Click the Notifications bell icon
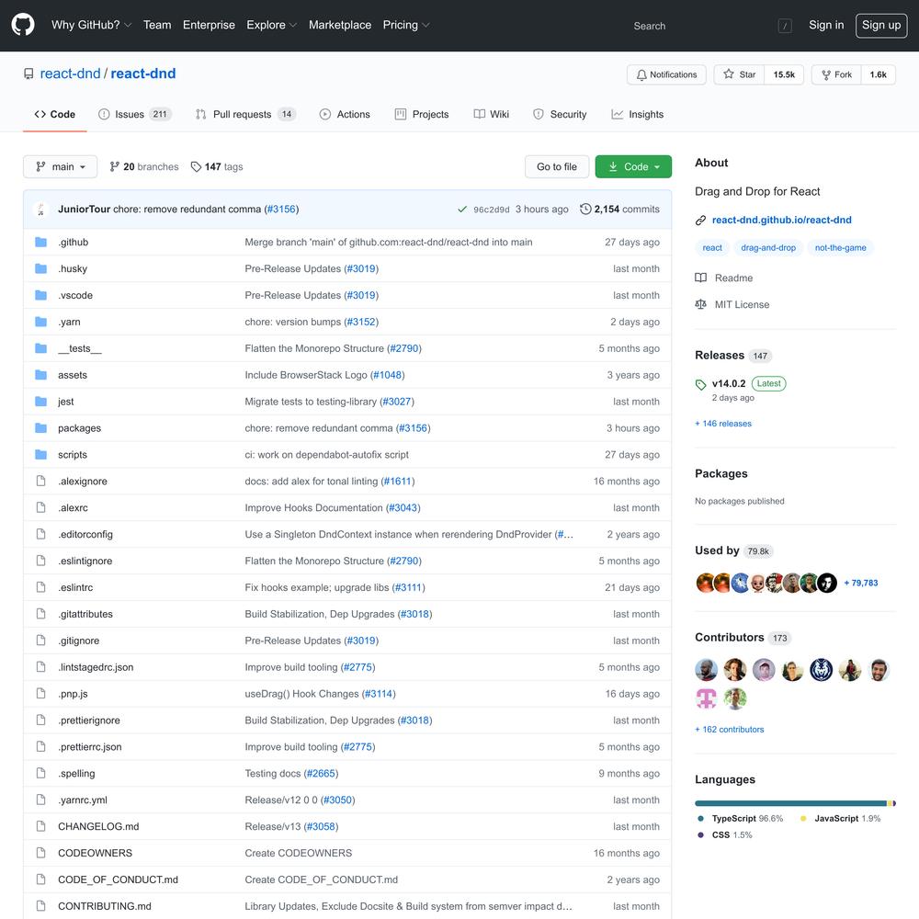Screen dimensions: 919x919 click(641, 75)
